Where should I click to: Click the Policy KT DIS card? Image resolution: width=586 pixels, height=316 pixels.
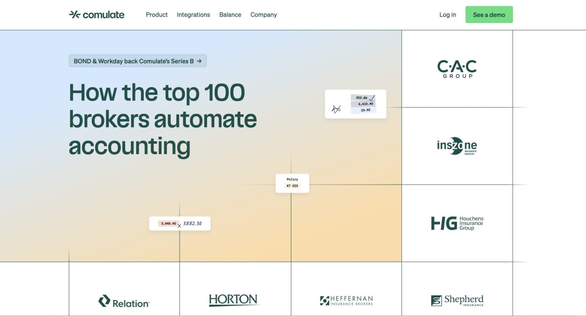(292, 183)
